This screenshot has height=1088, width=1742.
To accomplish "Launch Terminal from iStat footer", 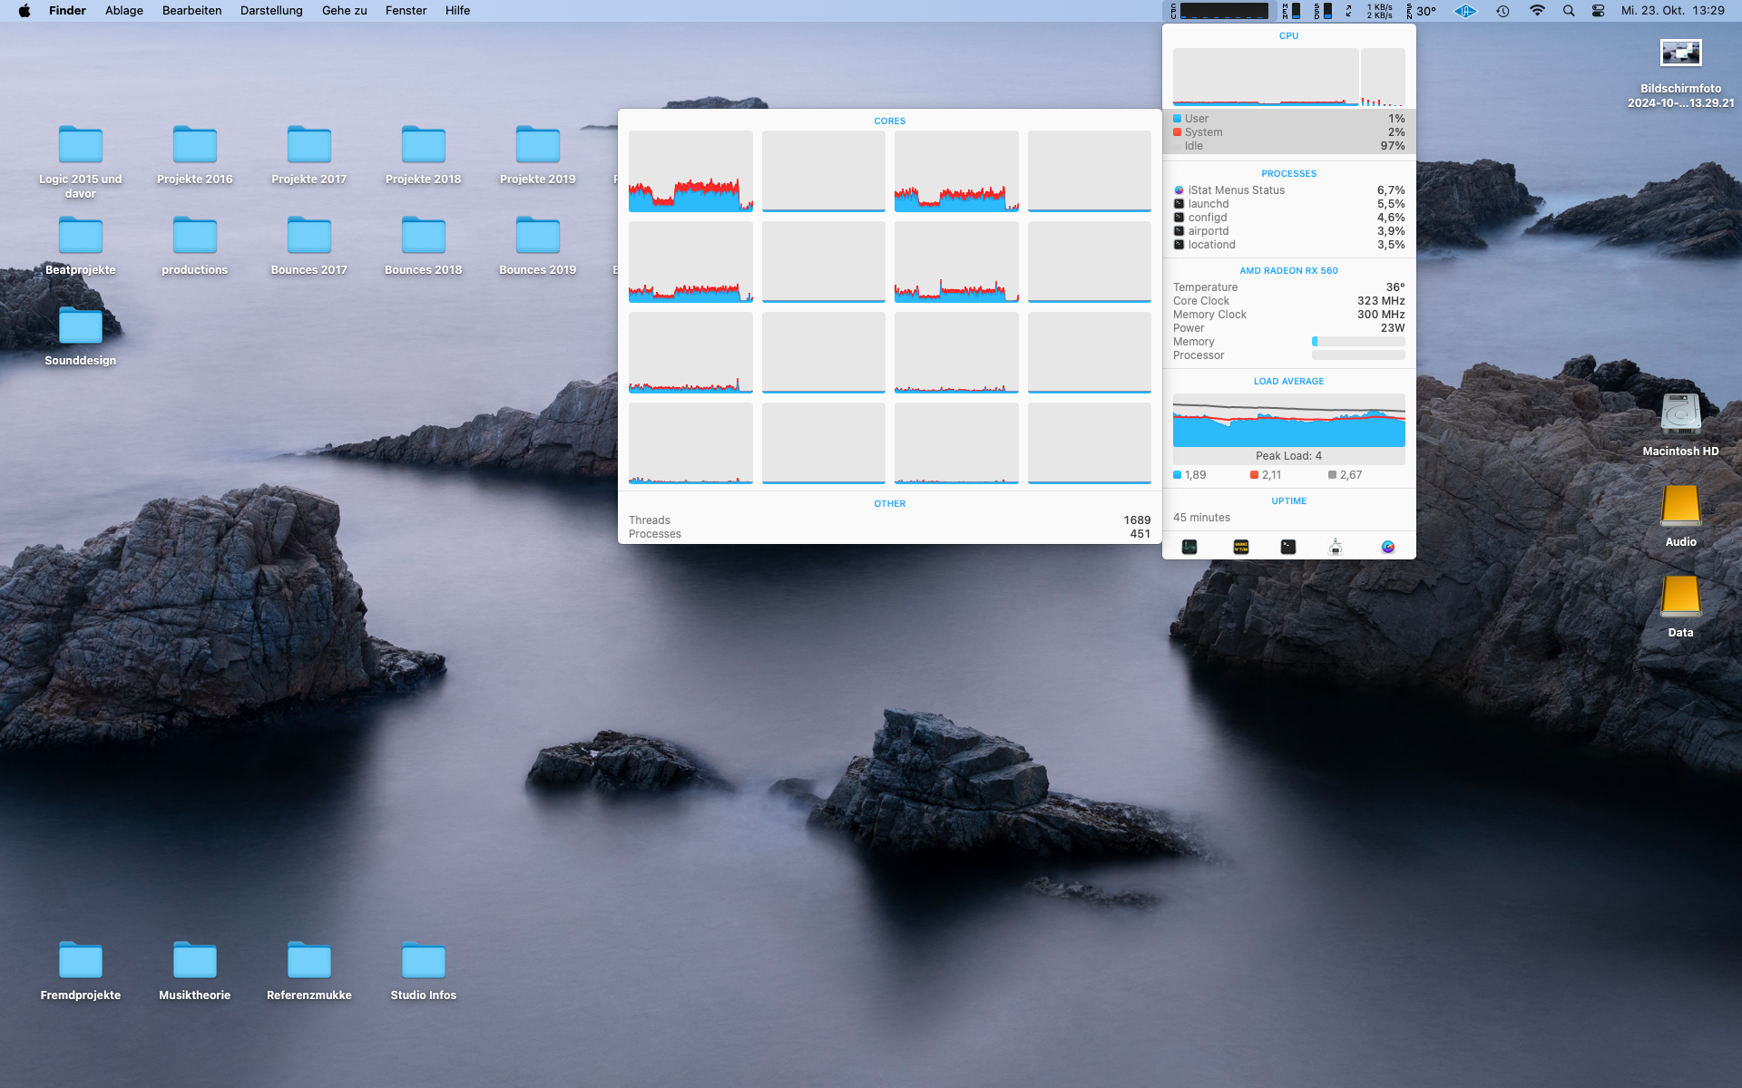I will coord(1288,547).
